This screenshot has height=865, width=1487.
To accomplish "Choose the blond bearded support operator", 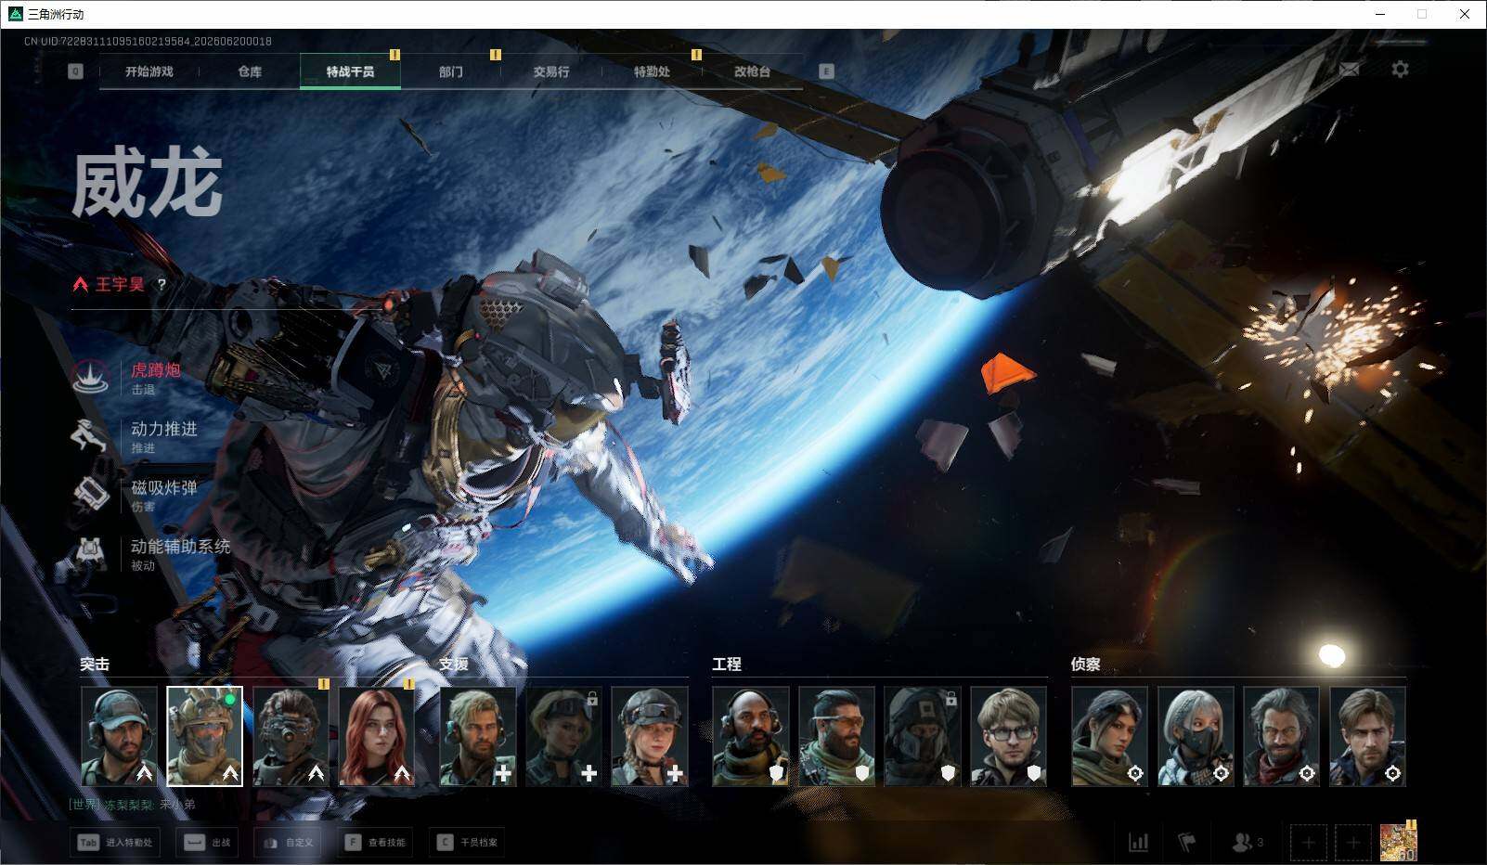I will point(478,736).
